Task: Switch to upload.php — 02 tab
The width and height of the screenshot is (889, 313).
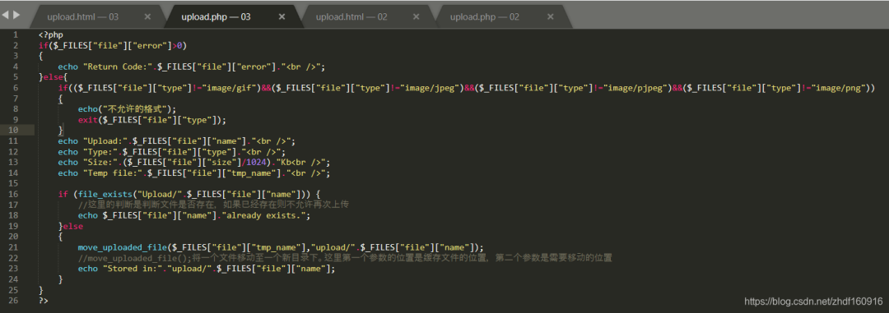Action: point(484,17)
